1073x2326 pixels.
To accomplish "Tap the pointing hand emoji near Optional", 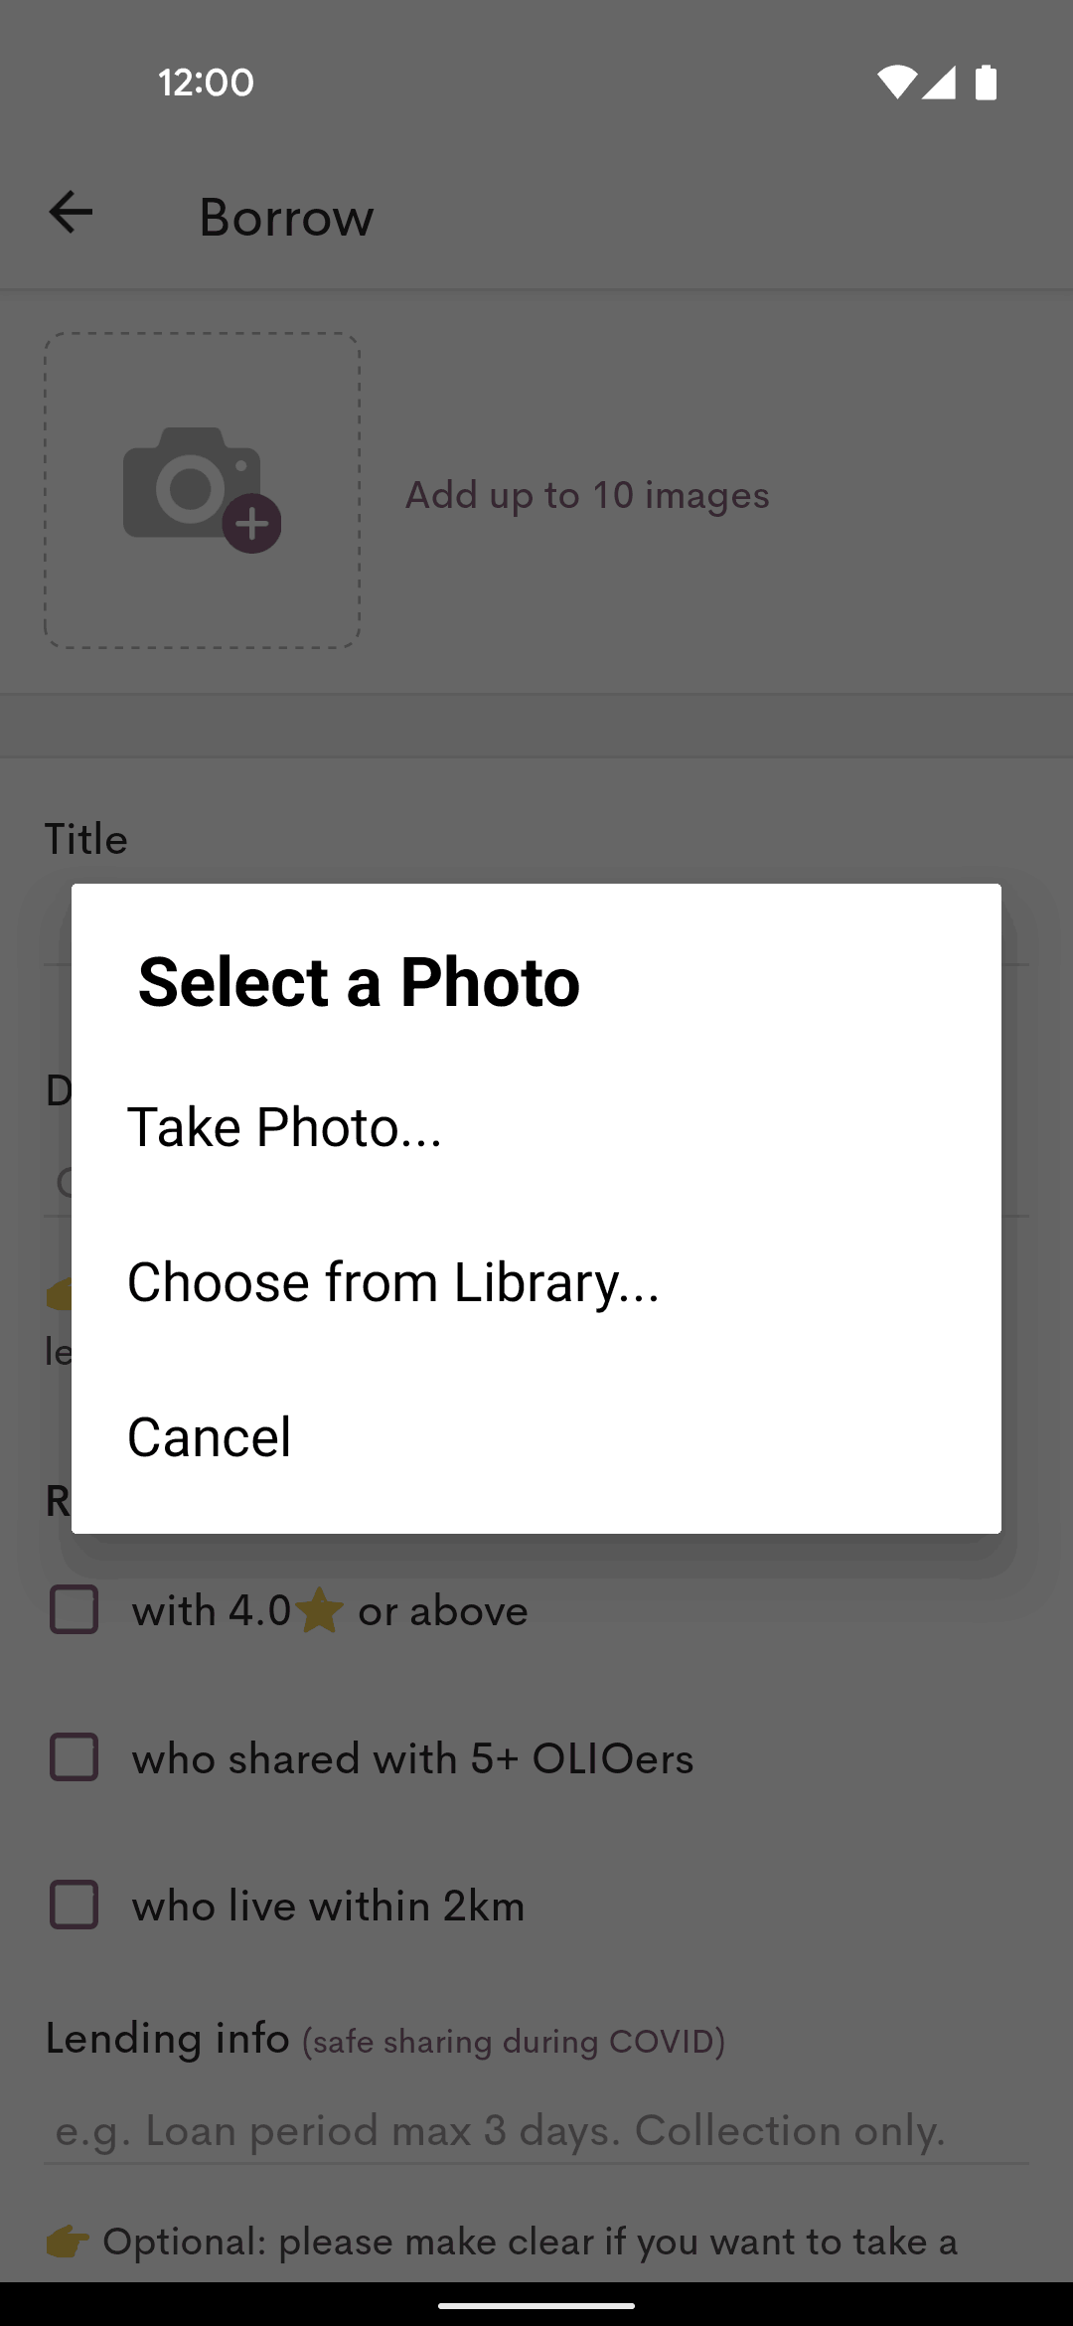I will click(x=68, y=2242).
